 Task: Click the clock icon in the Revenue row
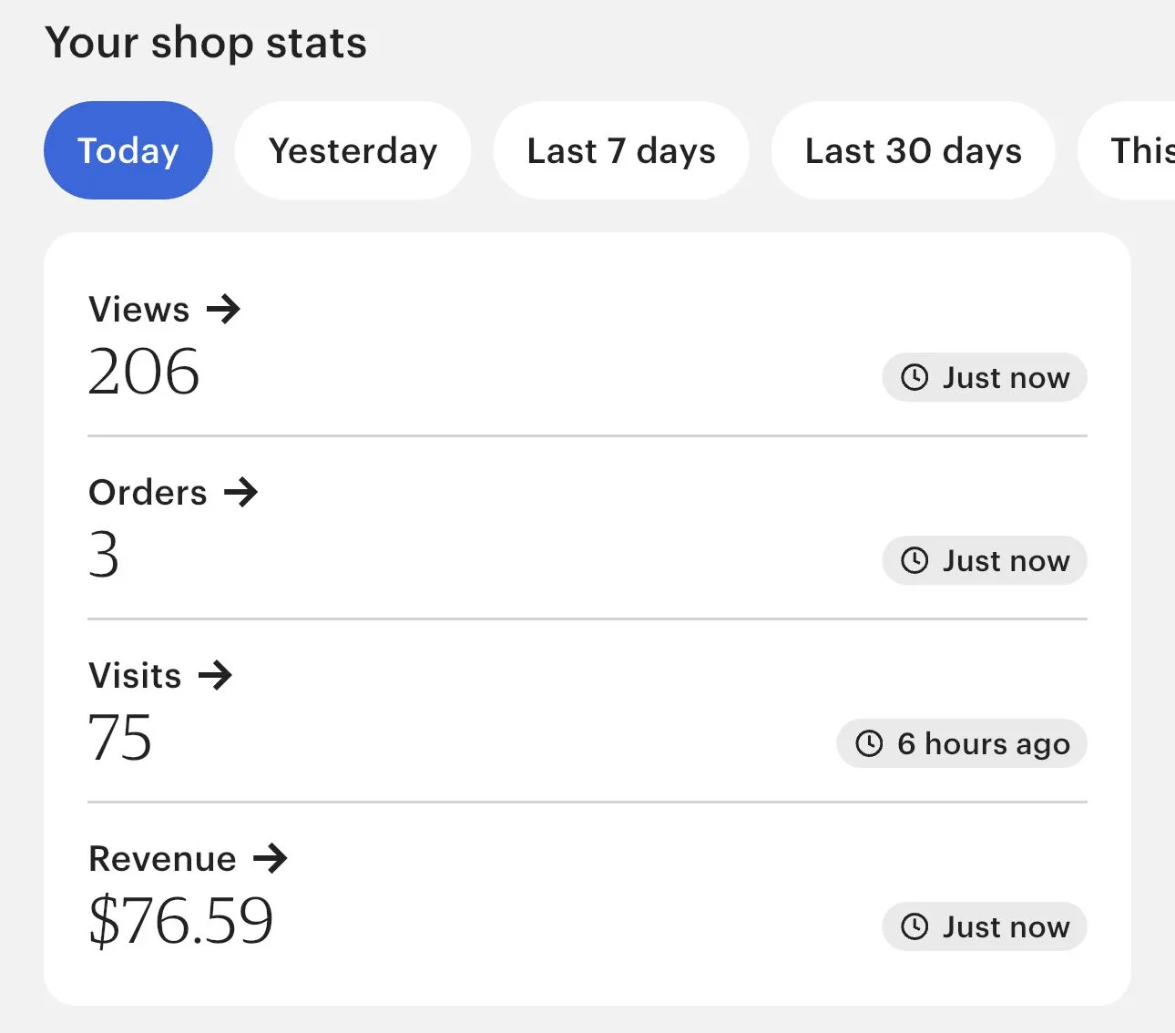pyautogui.click(x=914, y=926)
